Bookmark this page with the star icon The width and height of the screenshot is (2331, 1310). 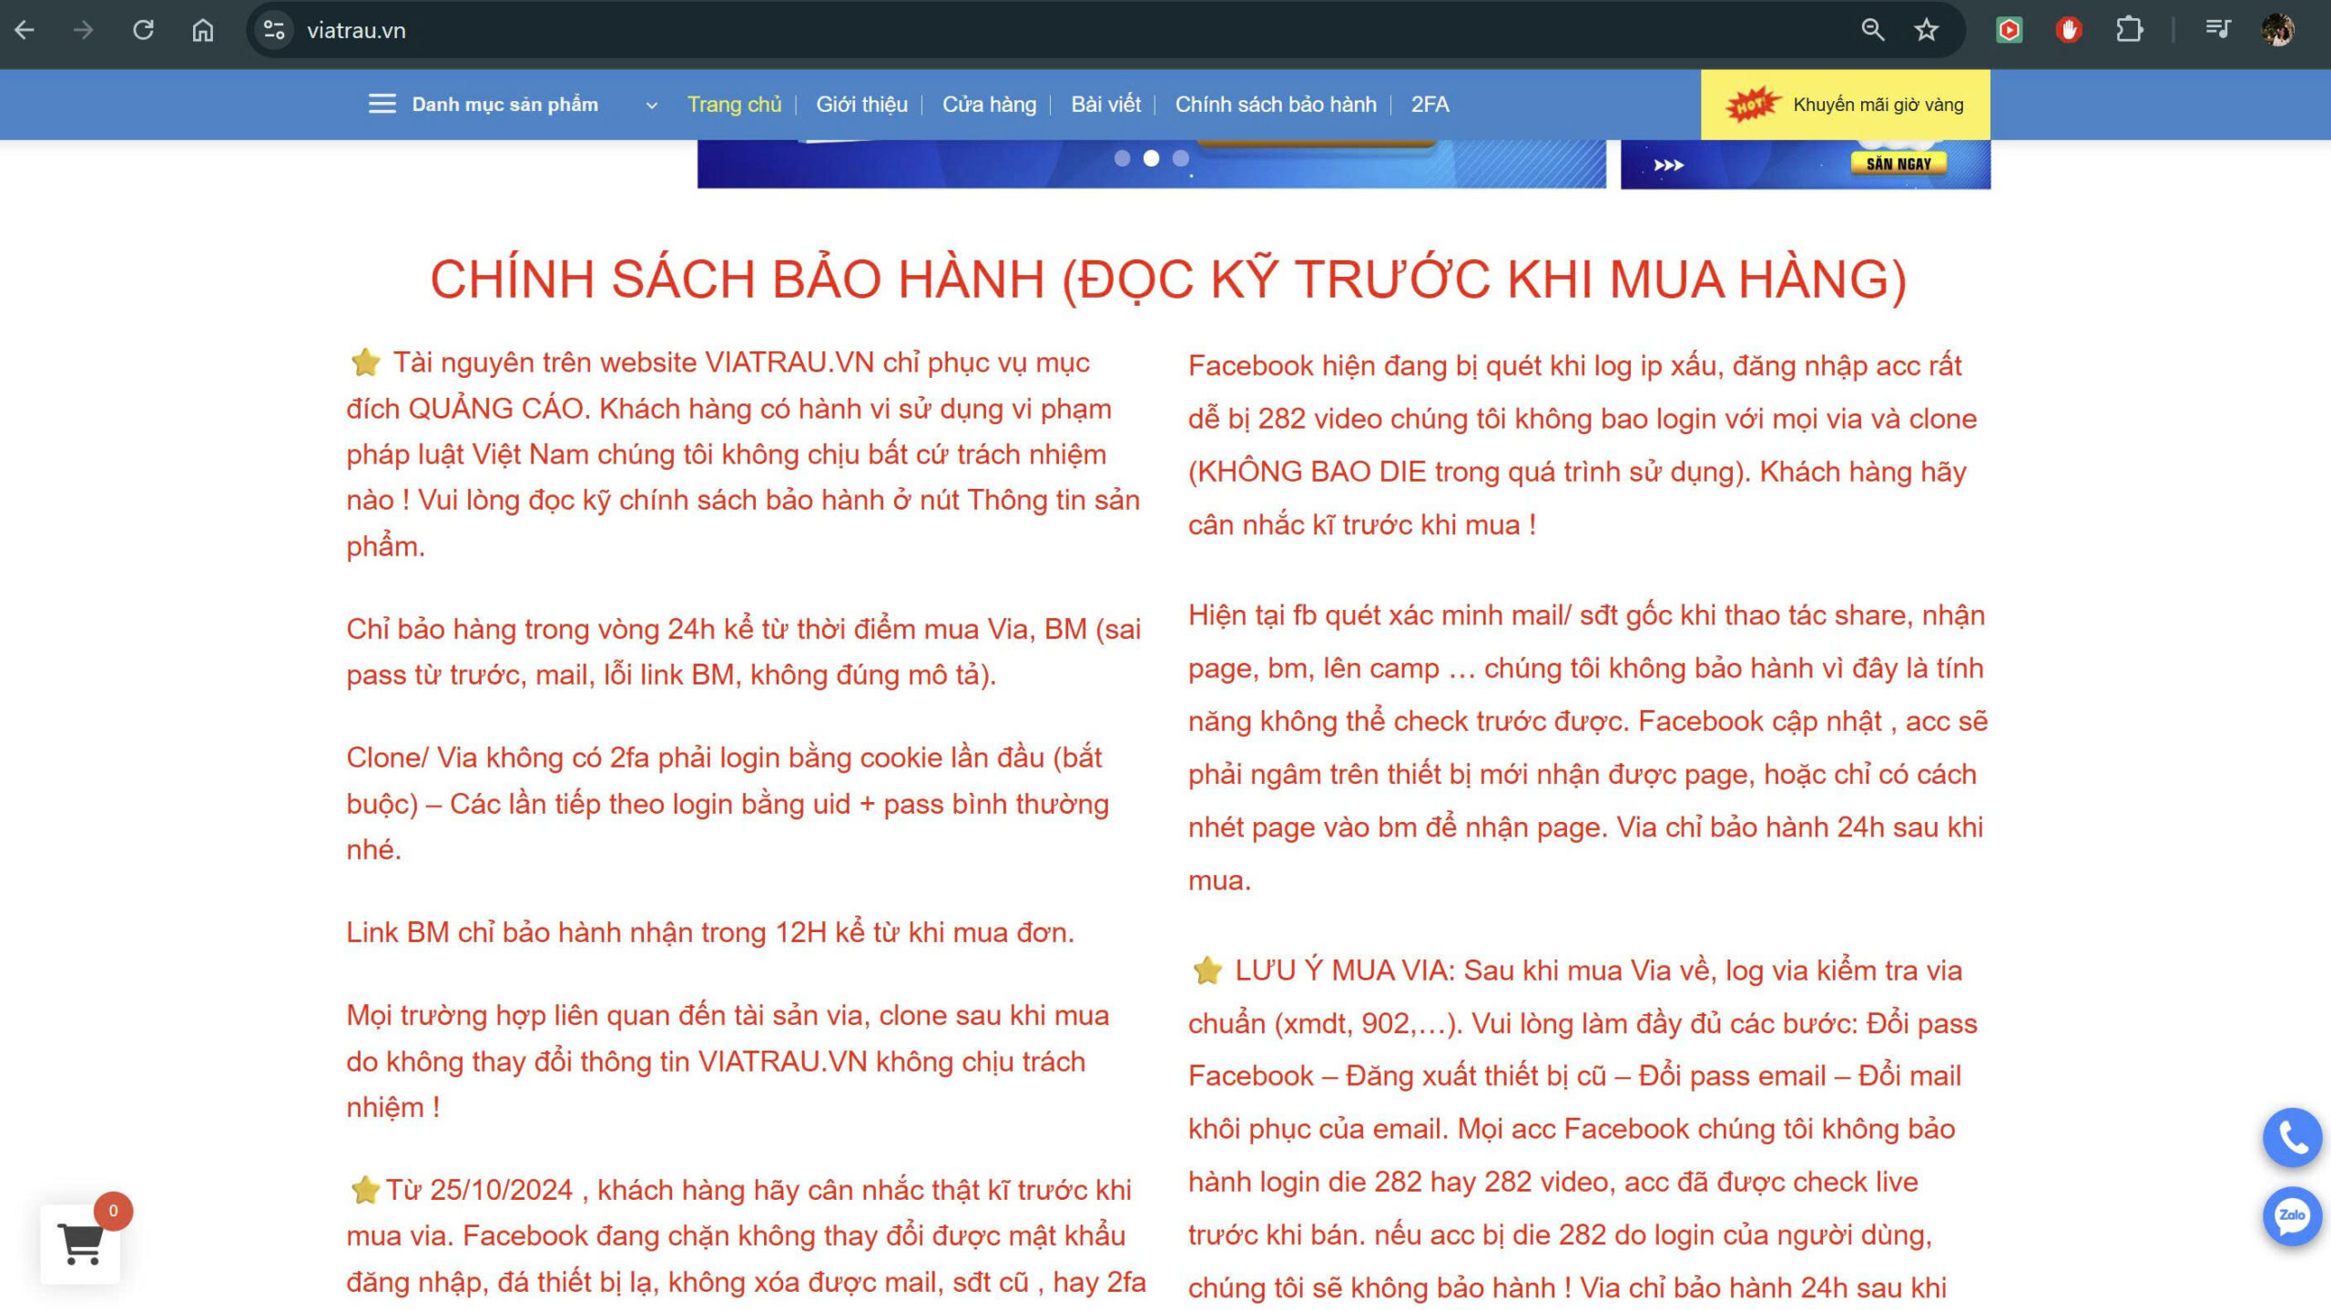[x=1926, y=30]
